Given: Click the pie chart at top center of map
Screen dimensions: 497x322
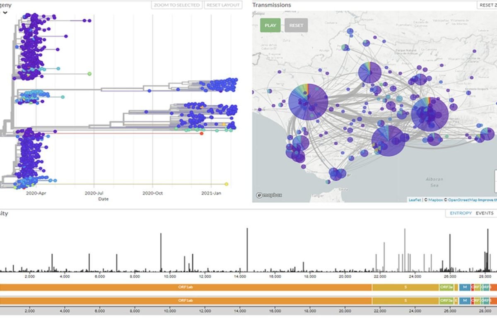Looking at the screenshot, I should (x=370, y=73).
